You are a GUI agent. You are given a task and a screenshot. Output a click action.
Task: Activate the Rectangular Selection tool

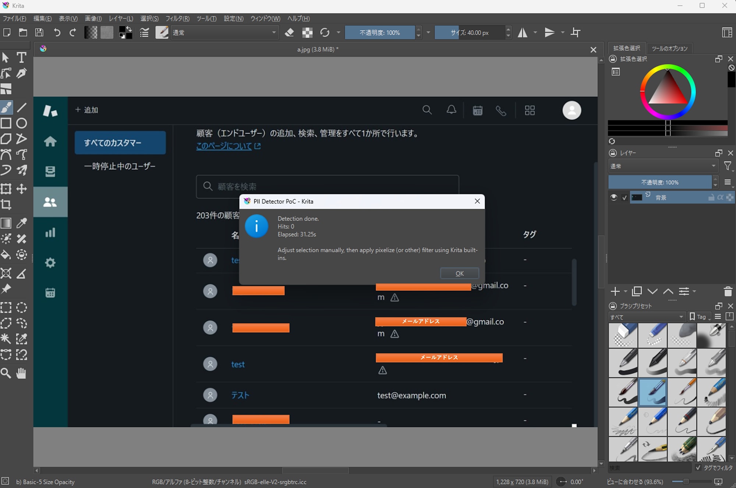coord(6,307)
